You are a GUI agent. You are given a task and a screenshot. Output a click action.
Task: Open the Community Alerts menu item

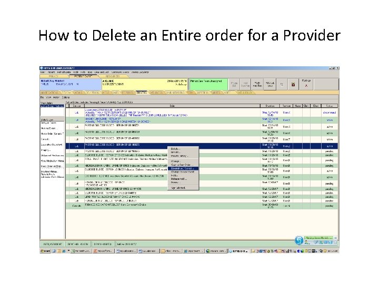click(x=120, y=72)
